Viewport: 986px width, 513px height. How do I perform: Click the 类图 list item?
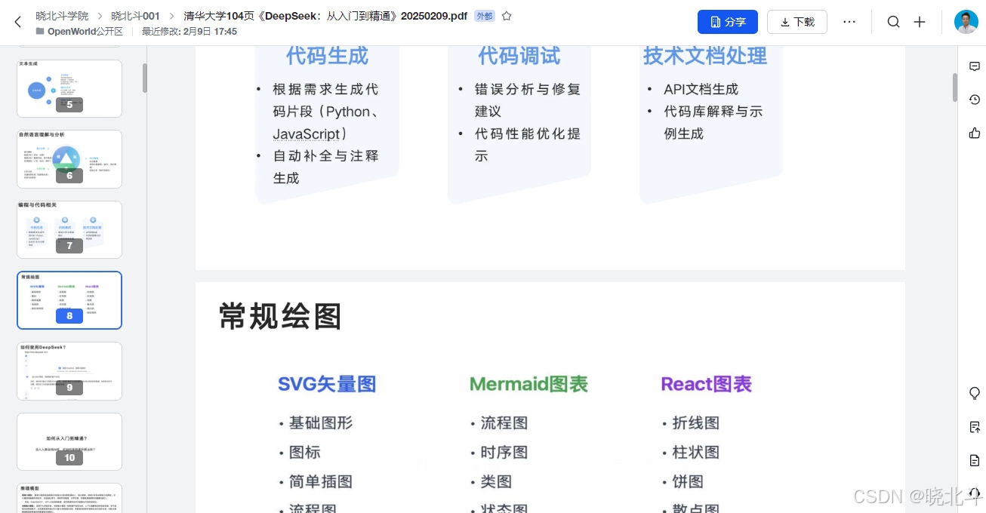coord(496,481)
